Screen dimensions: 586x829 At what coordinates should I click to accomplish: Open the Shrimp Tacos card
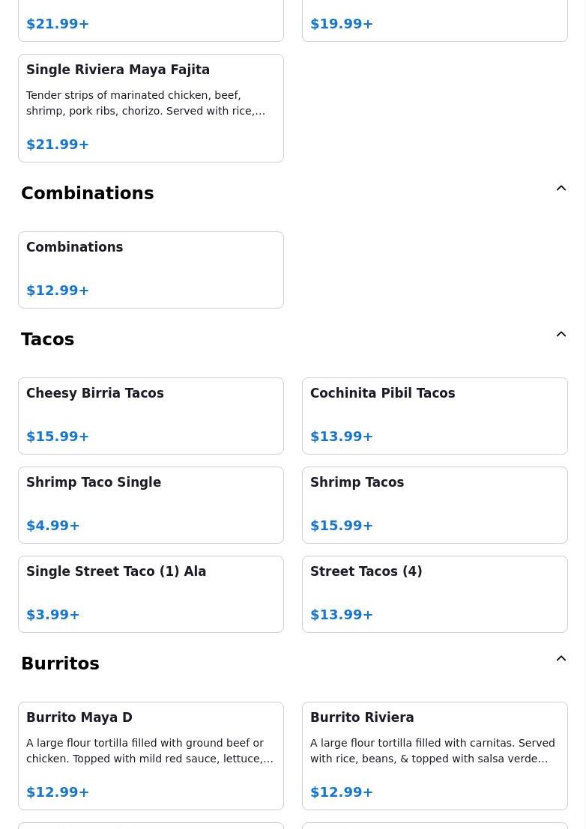point(435,505)
